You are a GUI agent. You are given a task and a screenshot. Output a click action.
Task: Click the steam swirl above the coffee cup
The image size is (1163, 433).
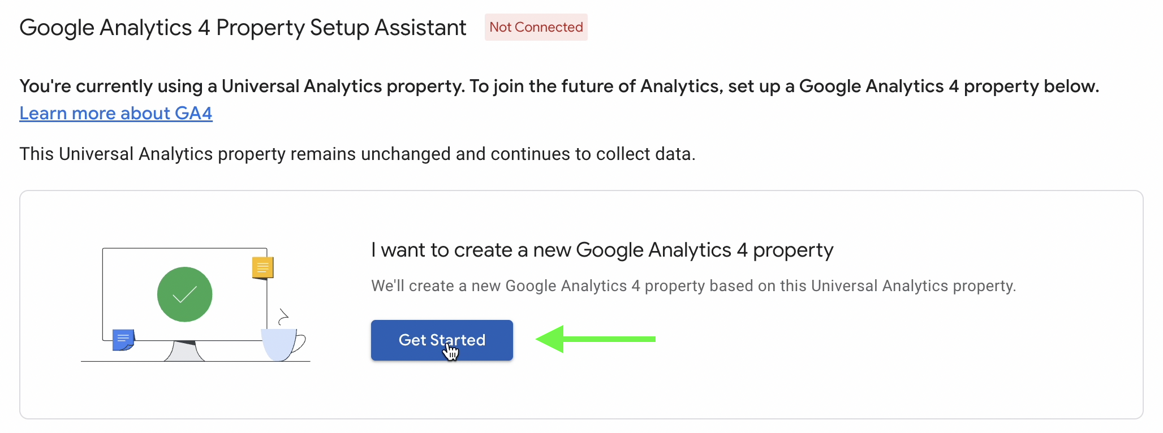[x=283, y=316]
